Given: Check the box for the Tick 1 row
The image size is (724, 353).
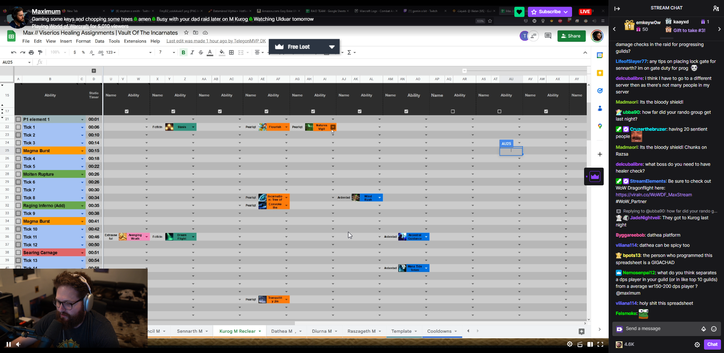Looking at the screenshot, I should (x=18, y=127).
